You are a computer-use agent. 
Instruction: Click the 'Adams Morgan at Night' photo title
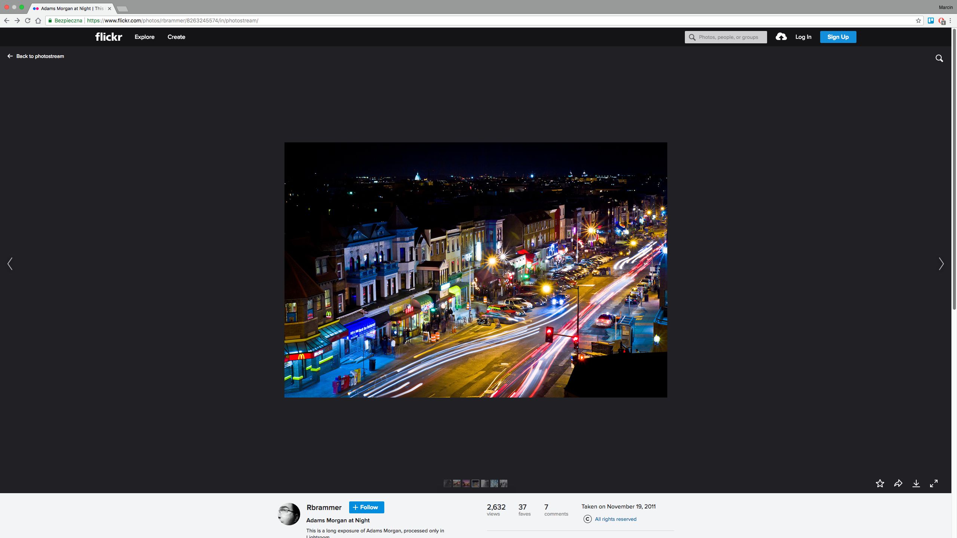tap(338, 520)
